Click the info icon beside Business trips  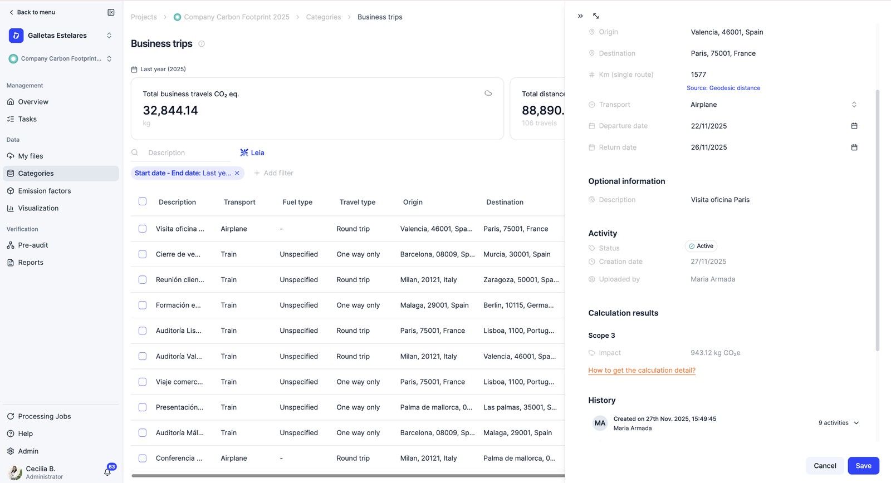202,44
